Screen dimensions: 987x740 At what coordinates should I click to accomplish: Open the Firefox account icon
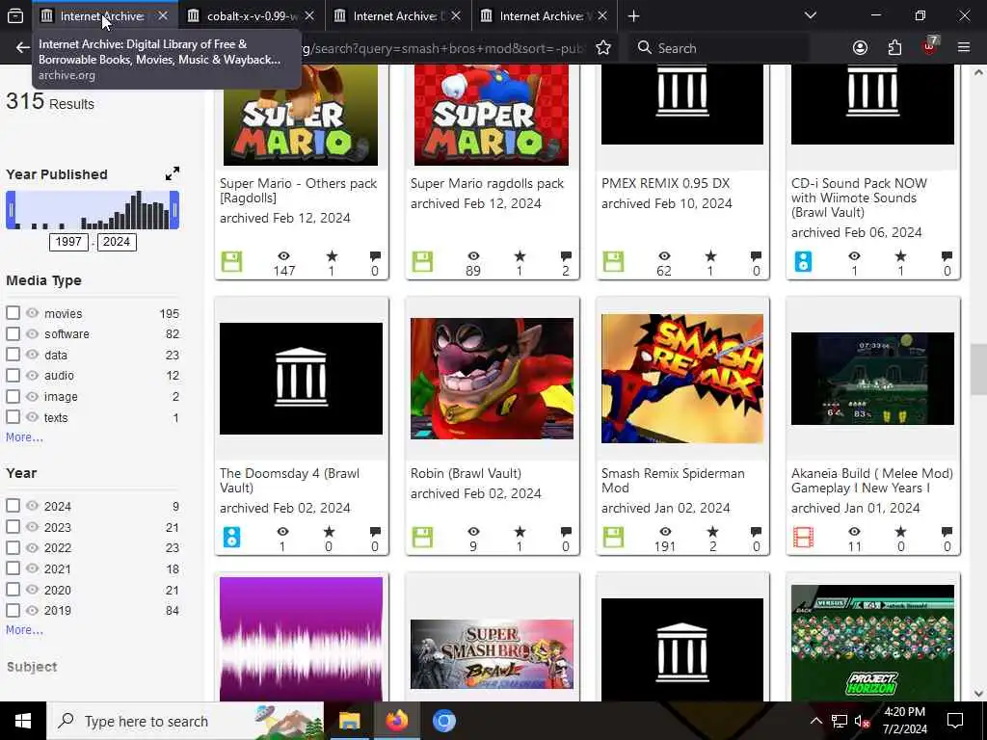click(860, 48)
